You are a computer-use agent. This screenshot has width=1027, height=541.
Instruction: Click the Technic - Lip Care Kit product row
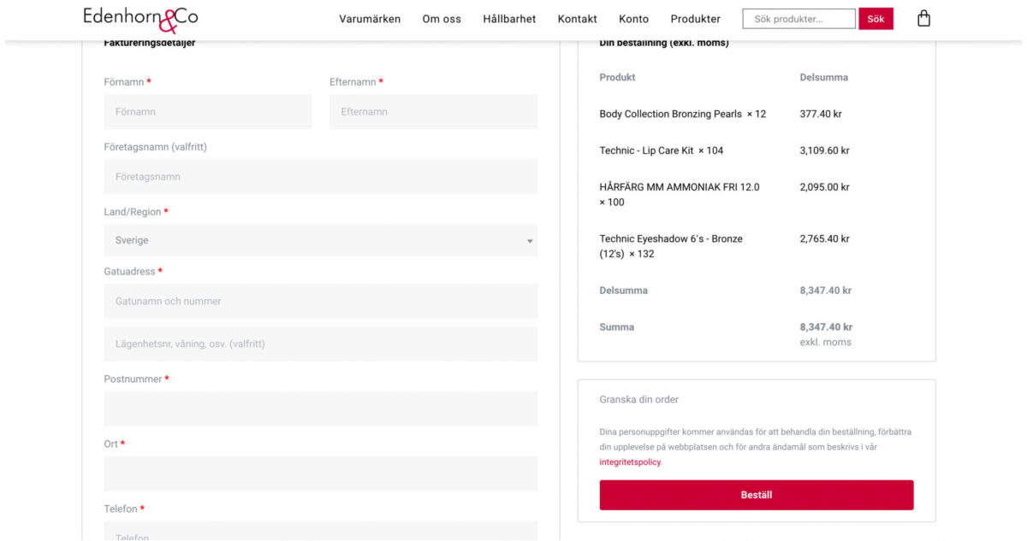tap(662, 151)
